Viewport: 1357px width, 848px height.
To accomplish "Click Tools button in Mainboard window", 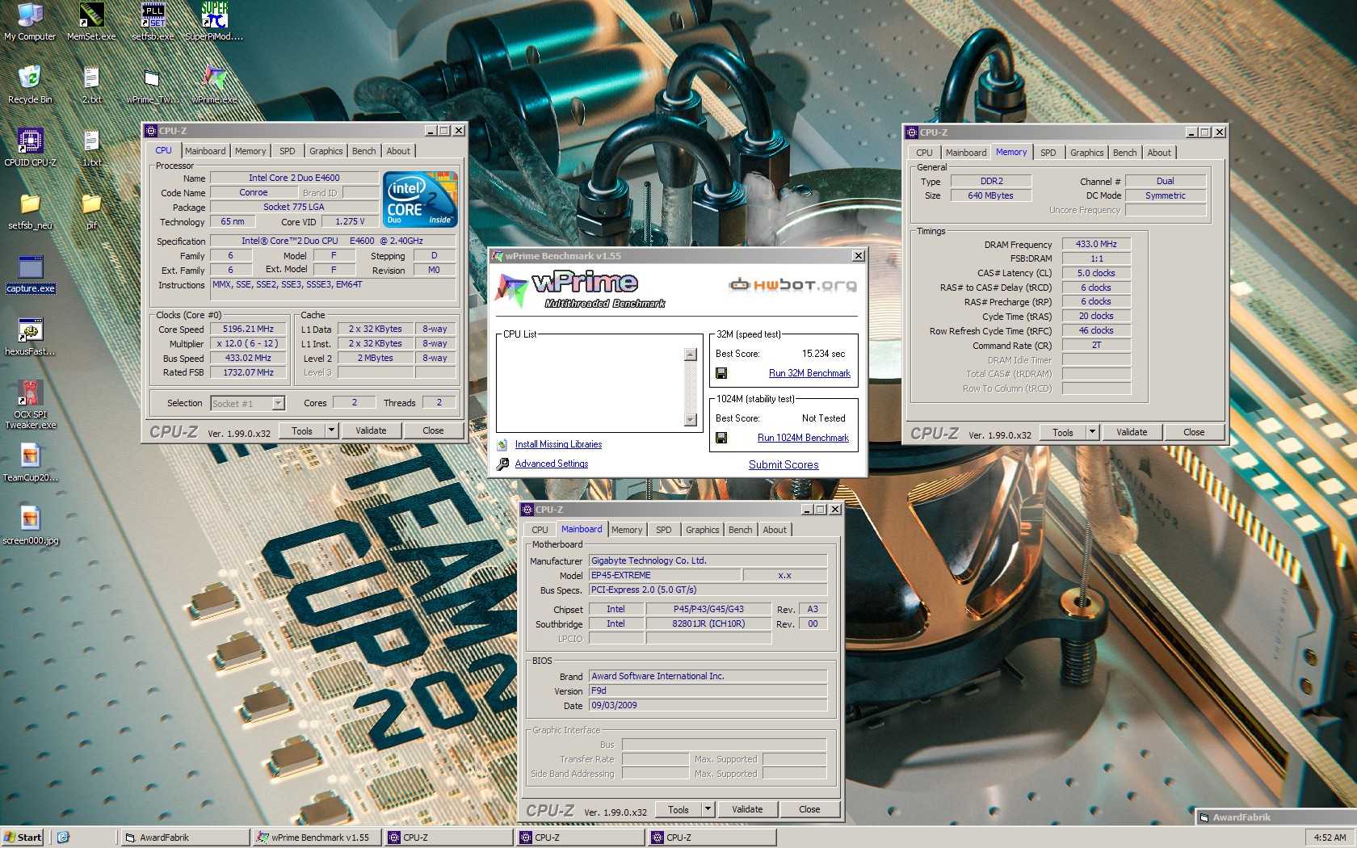I will point(678,809).
